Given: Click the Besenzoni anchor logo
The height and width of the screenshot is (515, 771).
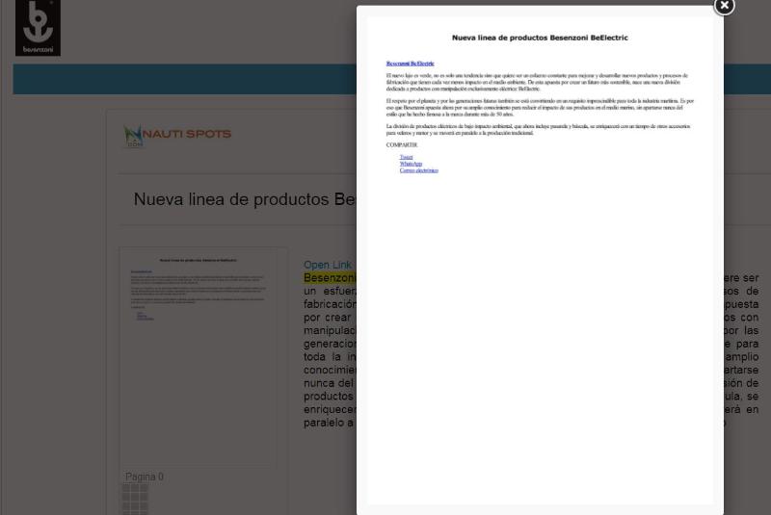Looking at the screenshot, I should point(38,26).
